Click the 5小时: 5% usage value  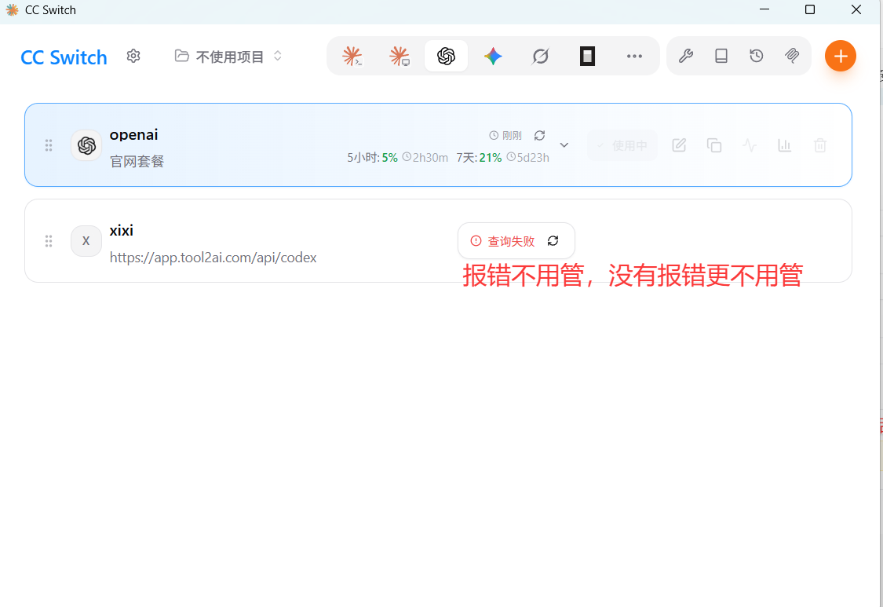click(x=372, y=158)
